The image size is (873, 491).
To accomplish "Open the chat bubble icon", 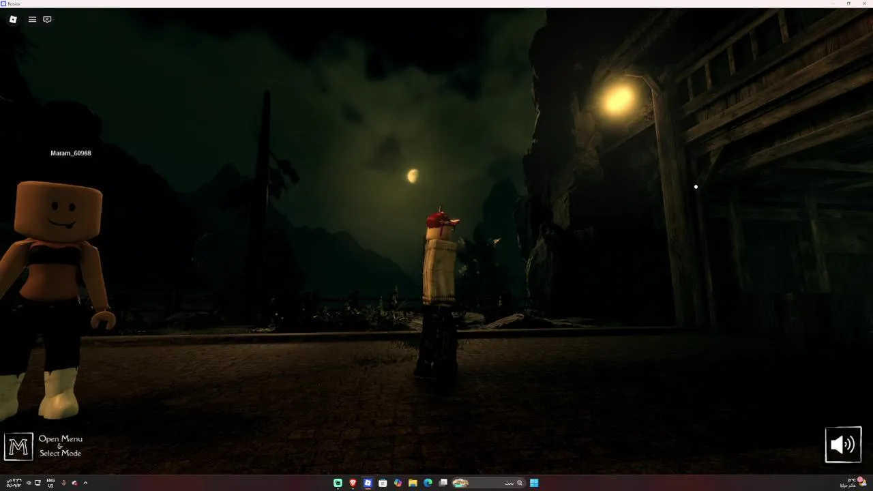I will pos(47,19).
